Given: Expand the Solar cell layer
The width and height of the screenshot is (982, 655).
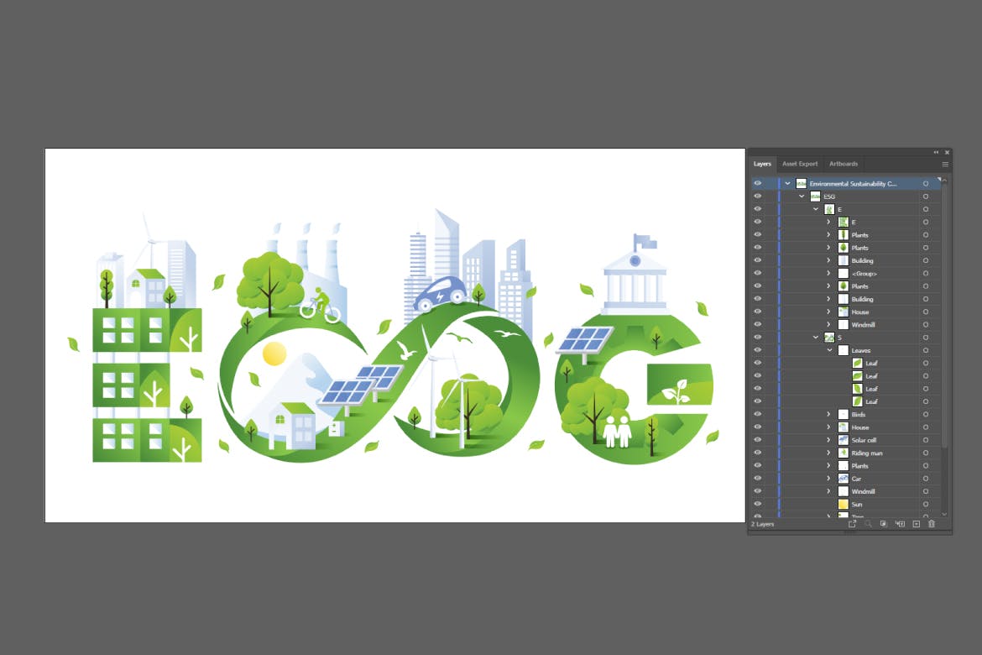Looking at the screenshot, I should (828, 440).
